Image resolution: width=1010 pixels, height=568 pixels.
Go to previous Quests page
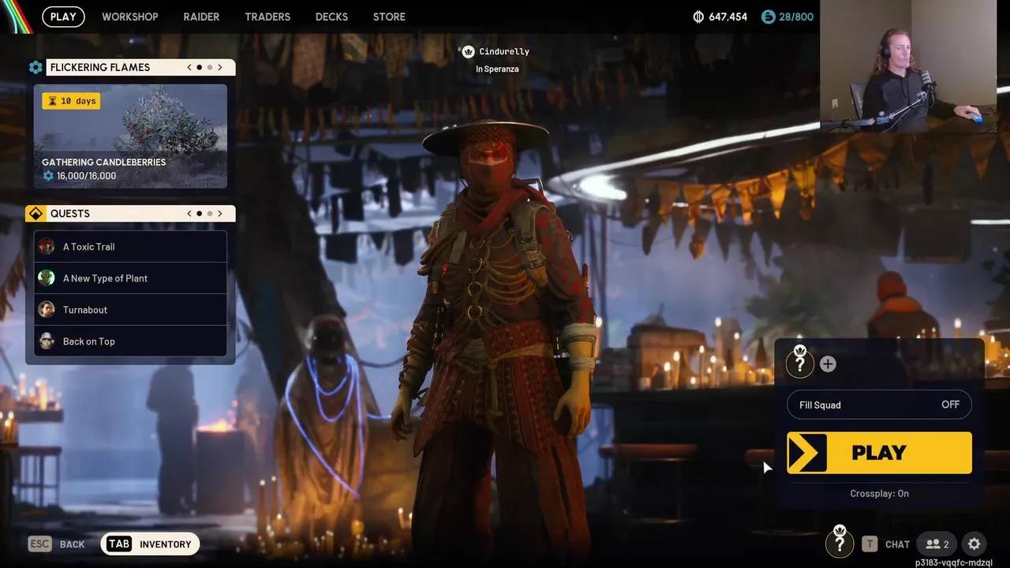(189, 213)
